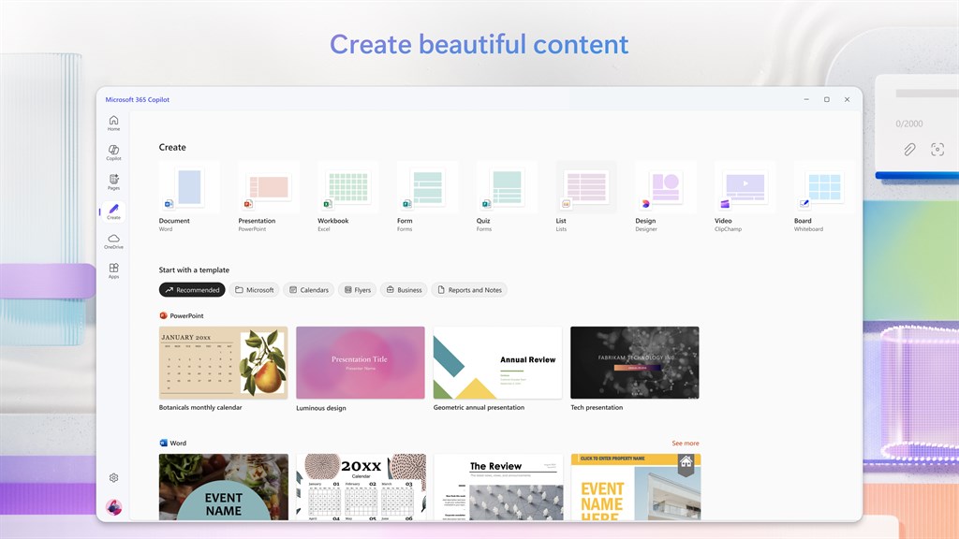Open Home in the left sidebar

coord(113,123)
